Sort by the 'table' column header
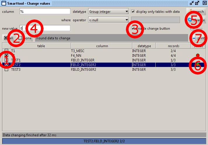Viewport: 208px width, 145px height. click(x=41, y=46)
